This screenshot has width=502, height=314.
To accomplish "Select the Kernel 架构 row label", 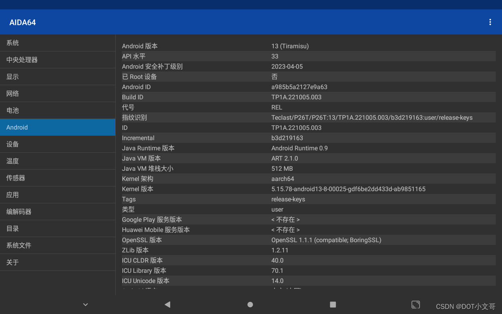I will [138, 179].
